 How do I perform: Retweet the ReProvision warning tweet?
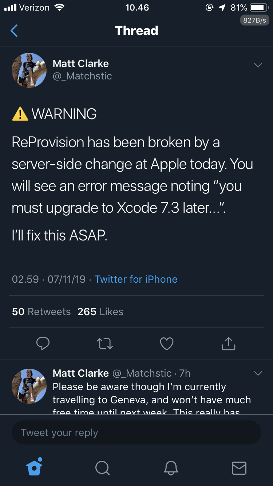point(105,343)
